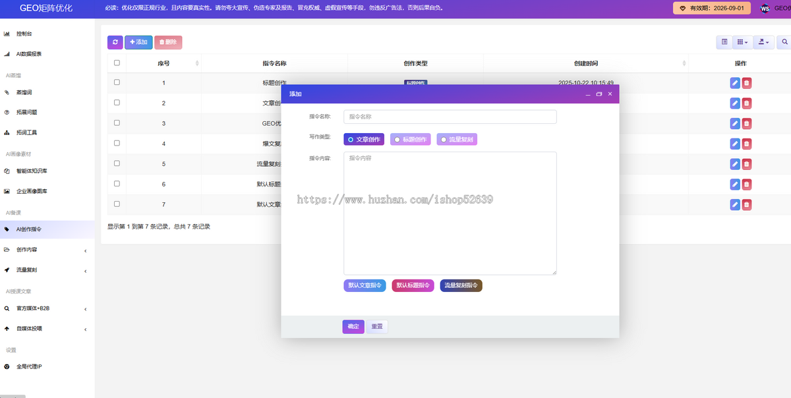This screenshot has width=791, height=398.
Task: Select the 文章创作 radio option
Action: (x=364, y=140)
